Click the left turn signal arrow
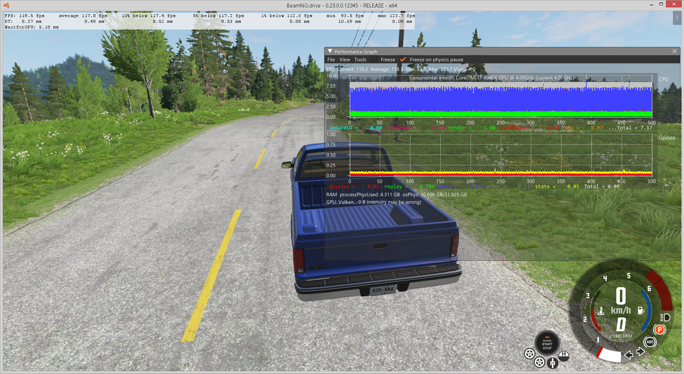Image resolution: width=684 pixels, height=374 pixels. click(x=628, y=355)
